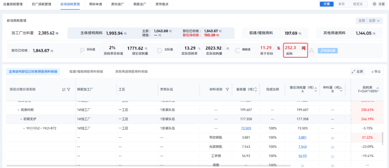Click the 钢筋加工厂 column header
Screen dimensions: 389x168
pos(85,90)
